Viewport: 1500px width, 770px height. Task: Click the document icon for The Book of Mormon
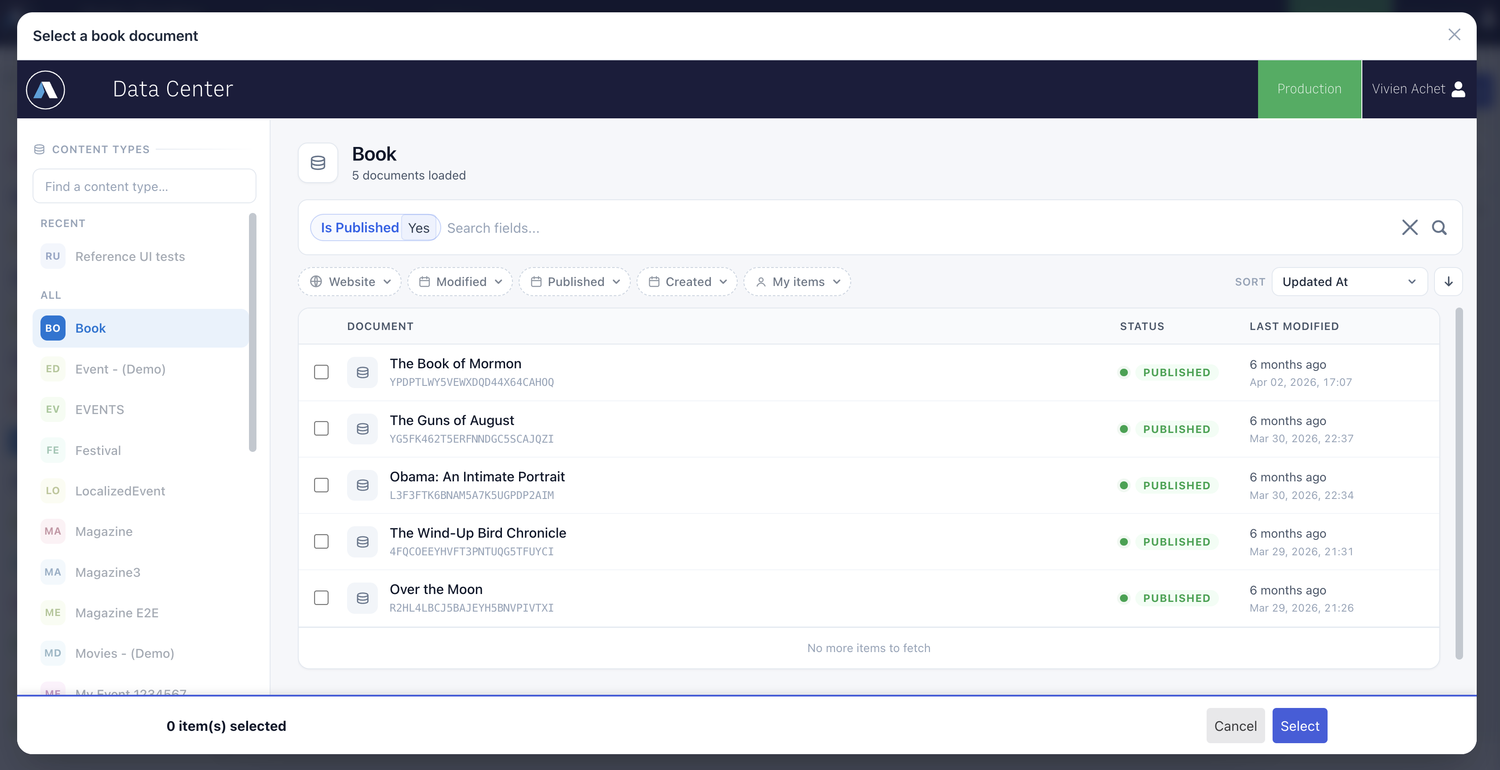(362, 372)
